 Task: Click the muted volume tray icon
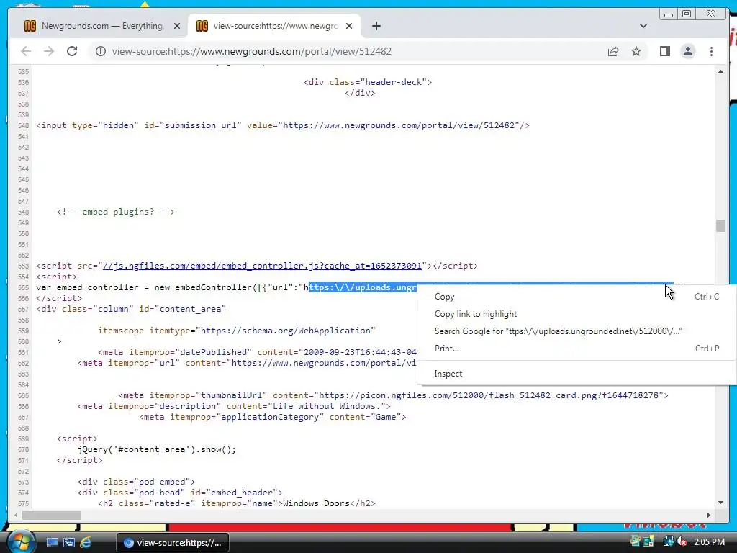[x=682, y=541]
